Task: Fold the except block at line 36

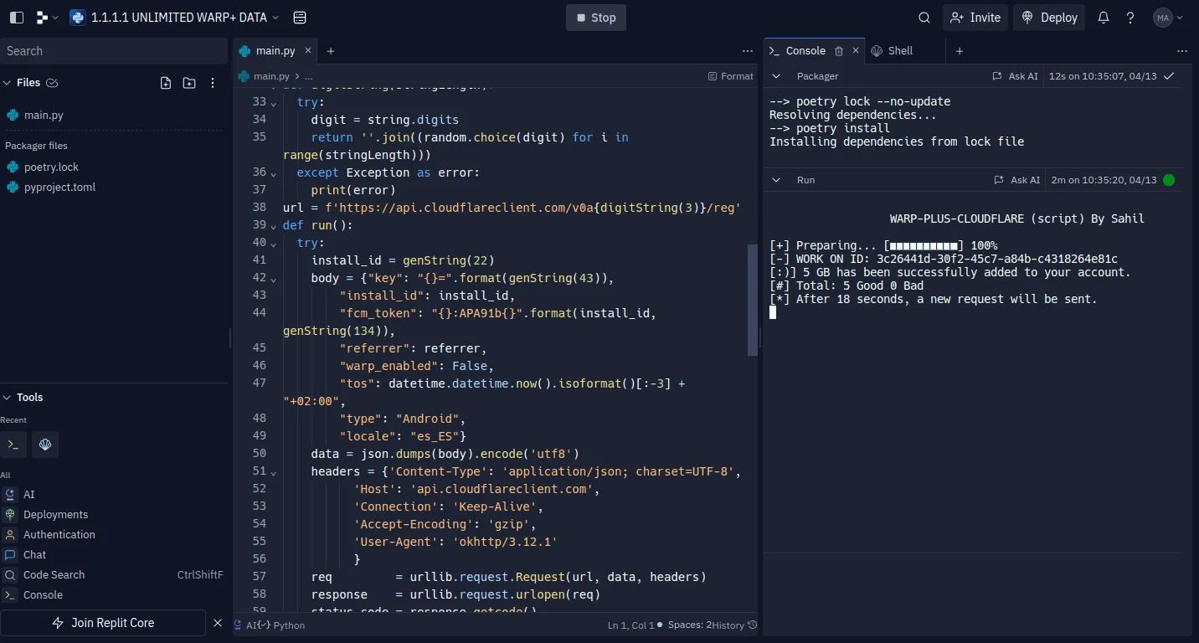Action: 273,173
